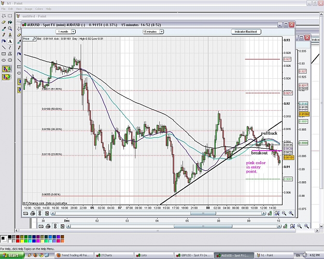324x259 pixels.
Task: Select the Pencil tool
Action: point(4,35)
